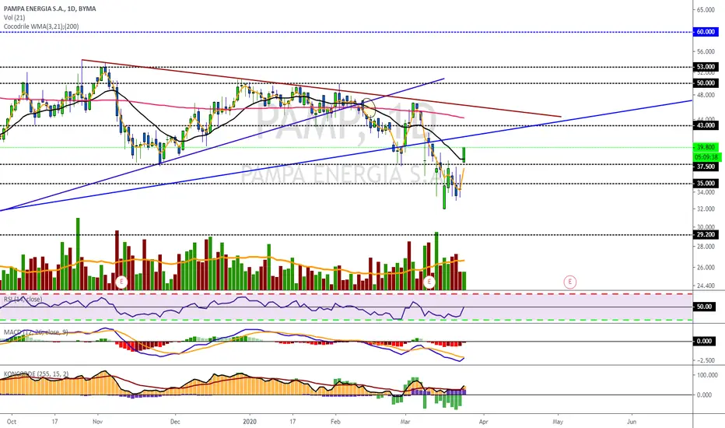Select the 35.000 support line label
This screenshot has width=725, height=428.
click(706, 183)
